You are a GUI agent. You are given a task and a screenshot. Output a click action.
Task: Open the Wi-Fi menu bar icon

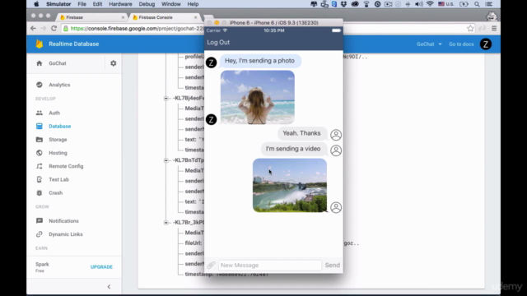(x=430, y=4)
